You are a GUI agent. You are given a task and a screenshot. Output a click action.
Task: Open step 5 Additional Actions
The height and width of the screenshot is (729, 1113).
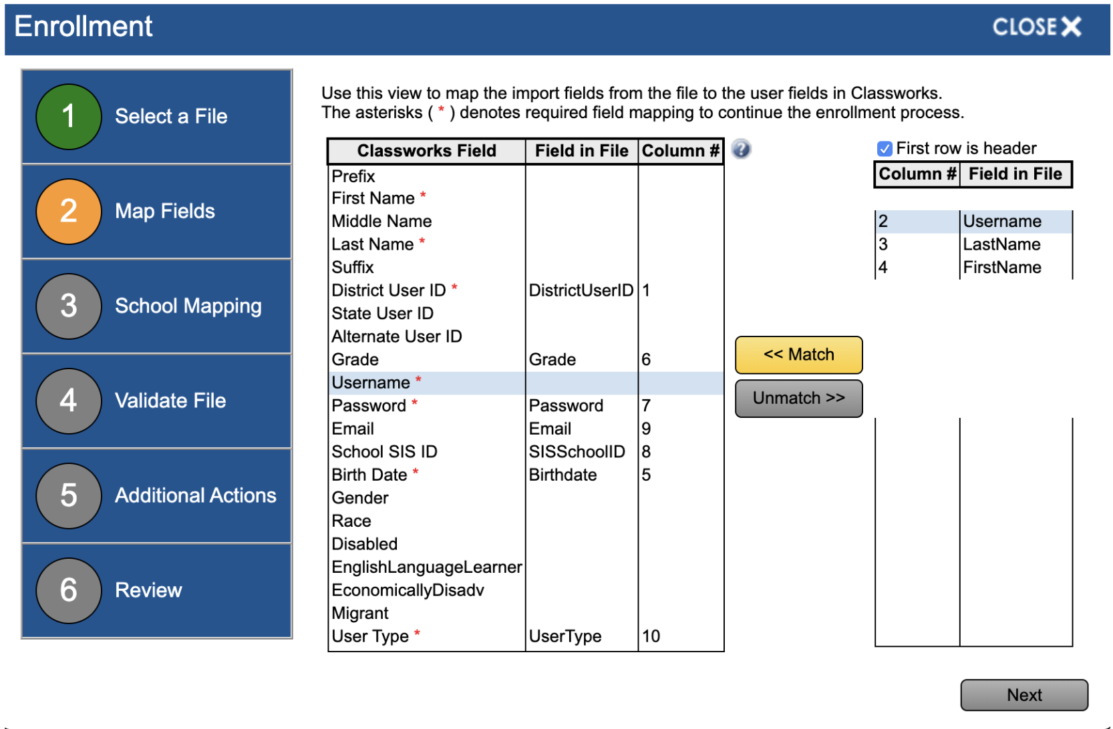(157, 496)
